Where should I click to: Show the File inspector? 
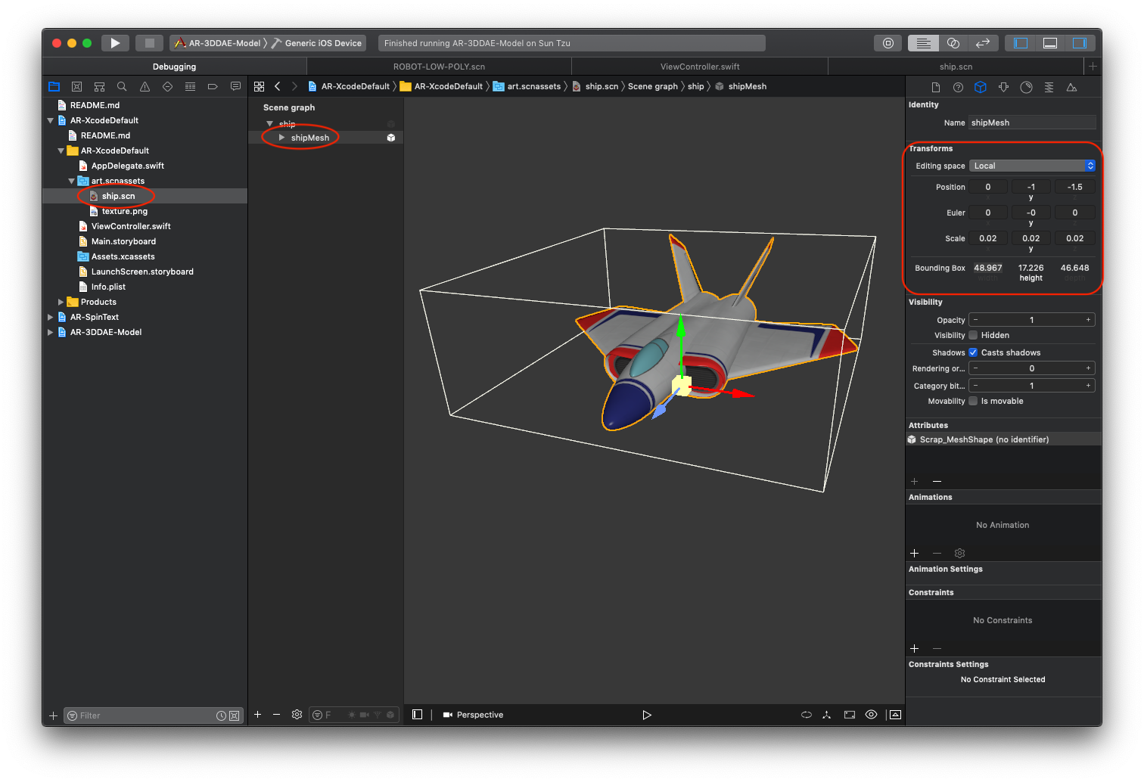(936, 87)
